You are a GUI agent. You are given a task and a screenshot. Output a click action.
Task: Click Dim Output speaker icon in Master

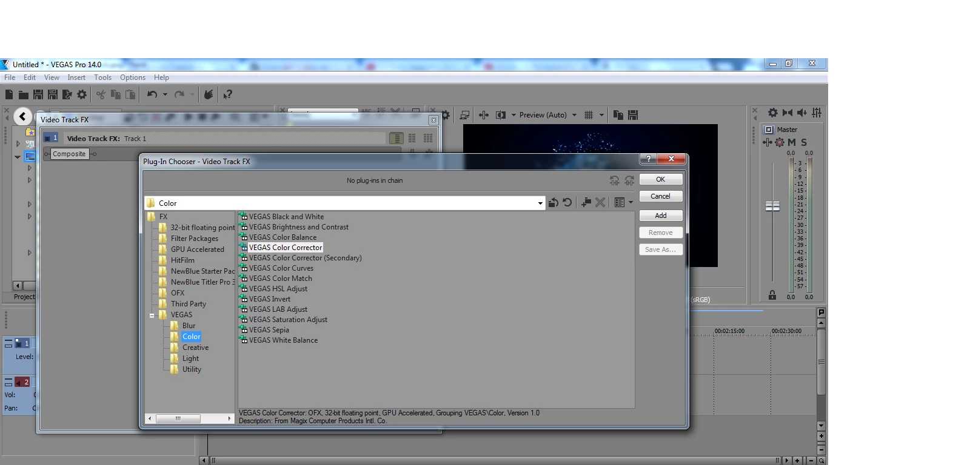pyautogui.click(x=802, y=113)
